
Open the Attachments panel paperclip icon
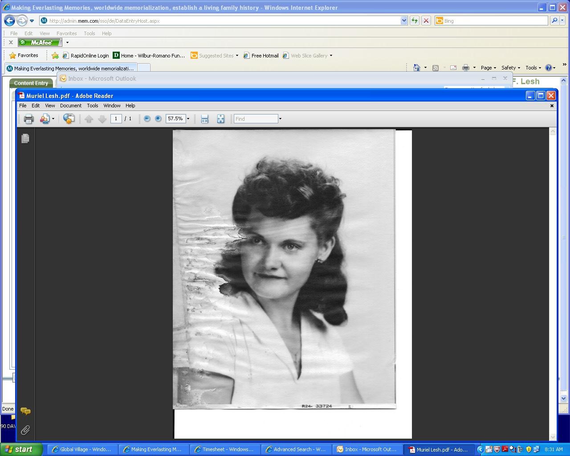[x=25, y=430]
